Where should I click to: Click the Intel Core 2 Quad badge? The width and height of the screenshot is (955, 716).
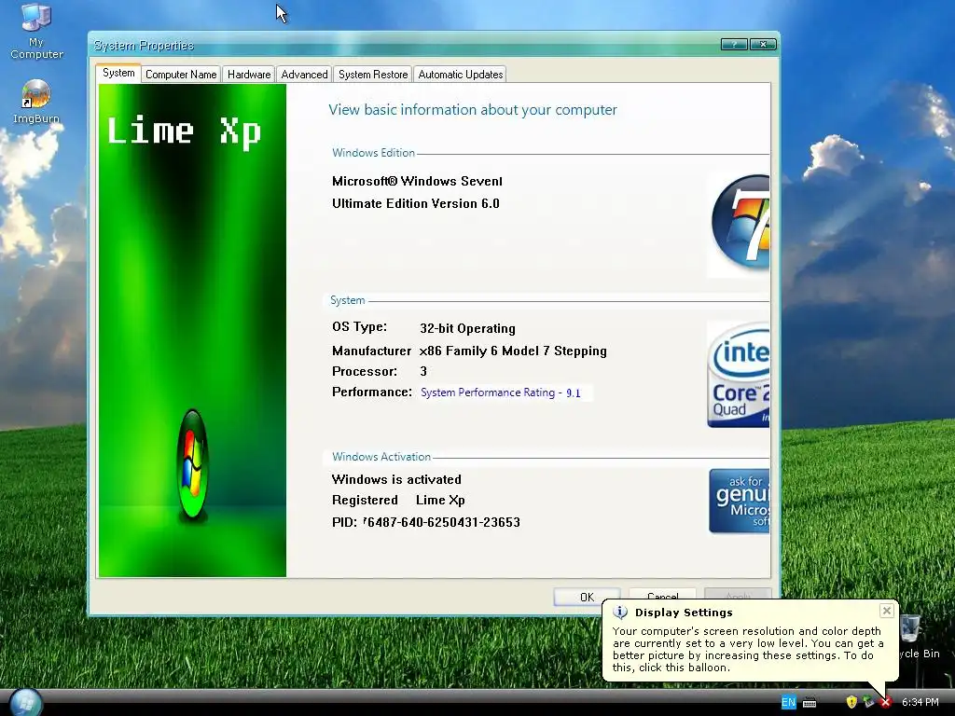coord(739,375)
